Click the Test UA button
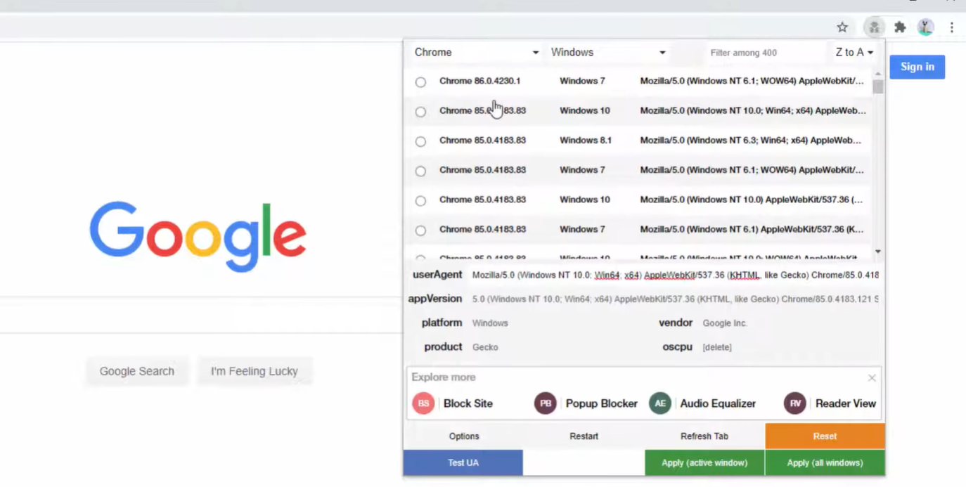 (463, 462)
